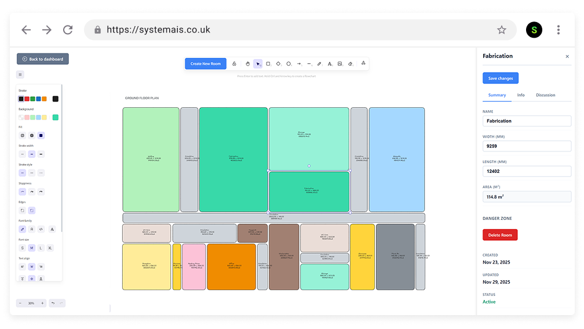Edit the Name field Fabrication
The height and width of the screenshot is (329, 584).
pyautogui.click(x=527, y=121)
